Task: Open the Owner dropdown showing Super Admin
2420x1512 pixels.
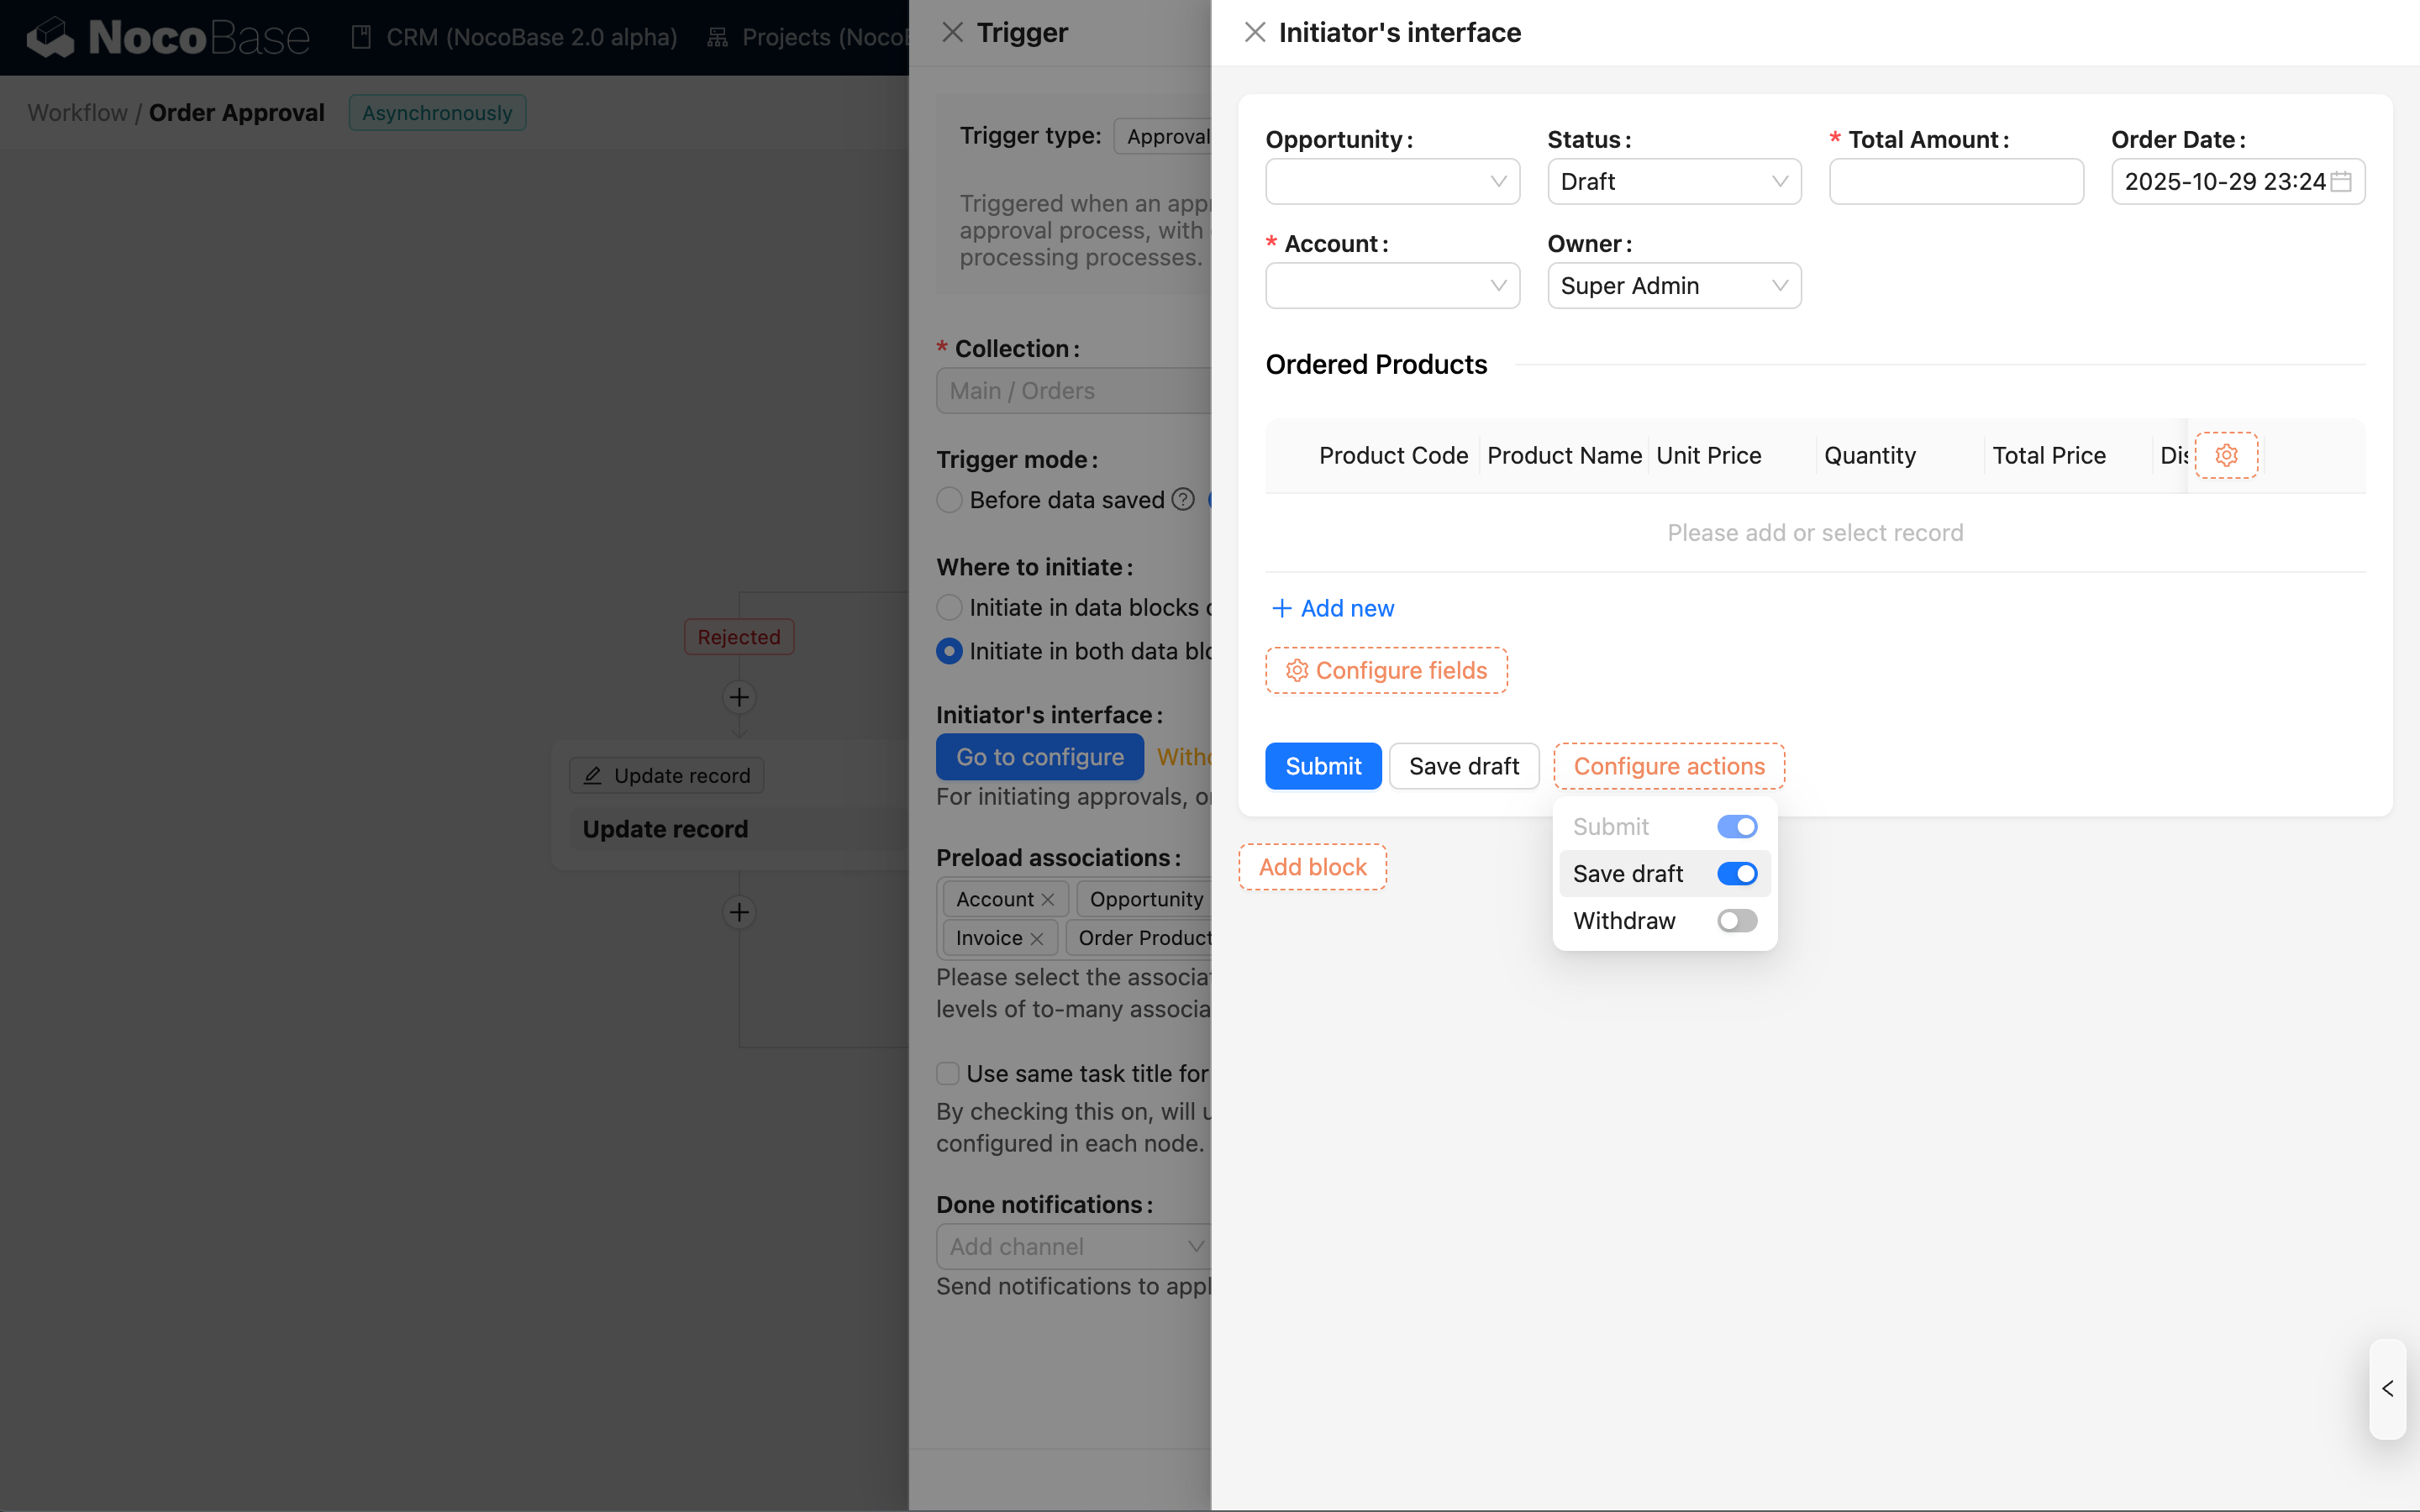Action: tap(1674, 286)
